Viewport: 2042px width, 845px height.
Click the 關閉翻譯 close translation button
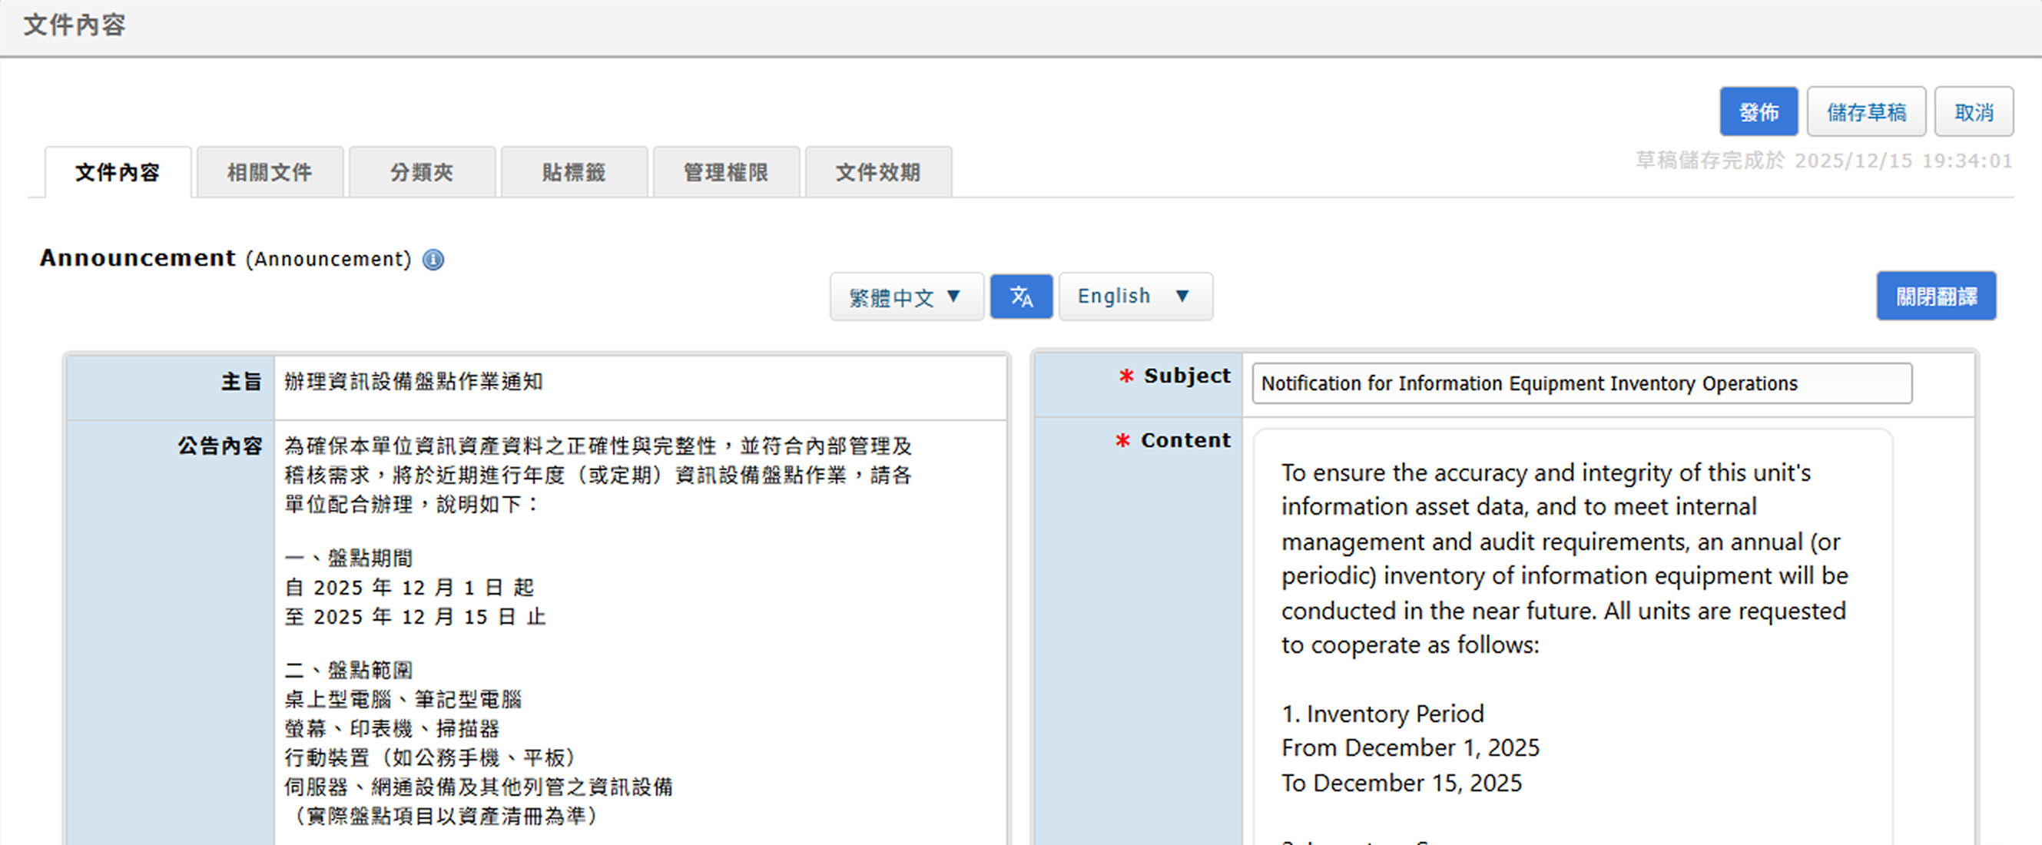1935,297
